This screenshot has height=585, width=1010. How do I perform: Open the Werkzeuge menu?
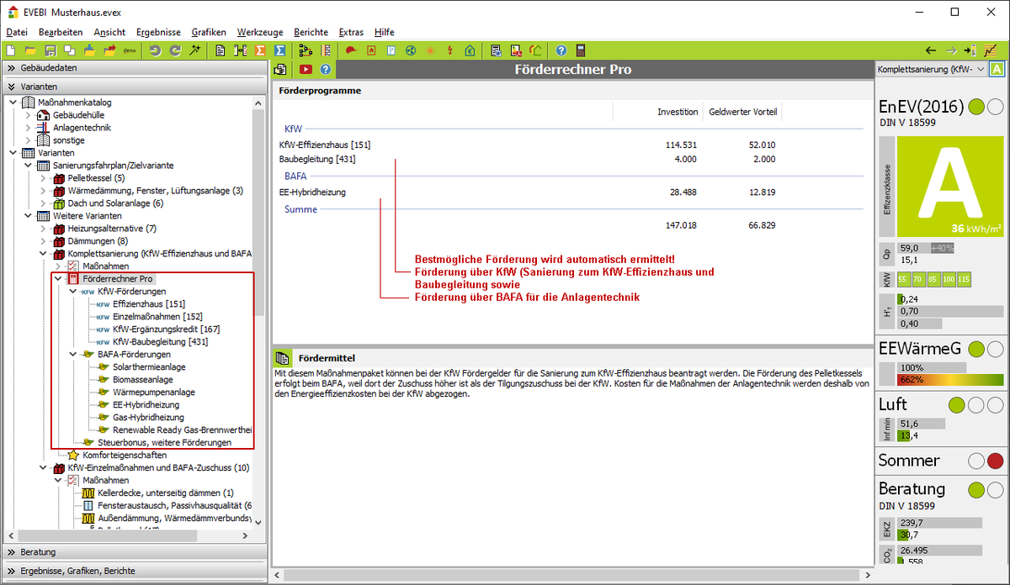click(x=259, y=32)
